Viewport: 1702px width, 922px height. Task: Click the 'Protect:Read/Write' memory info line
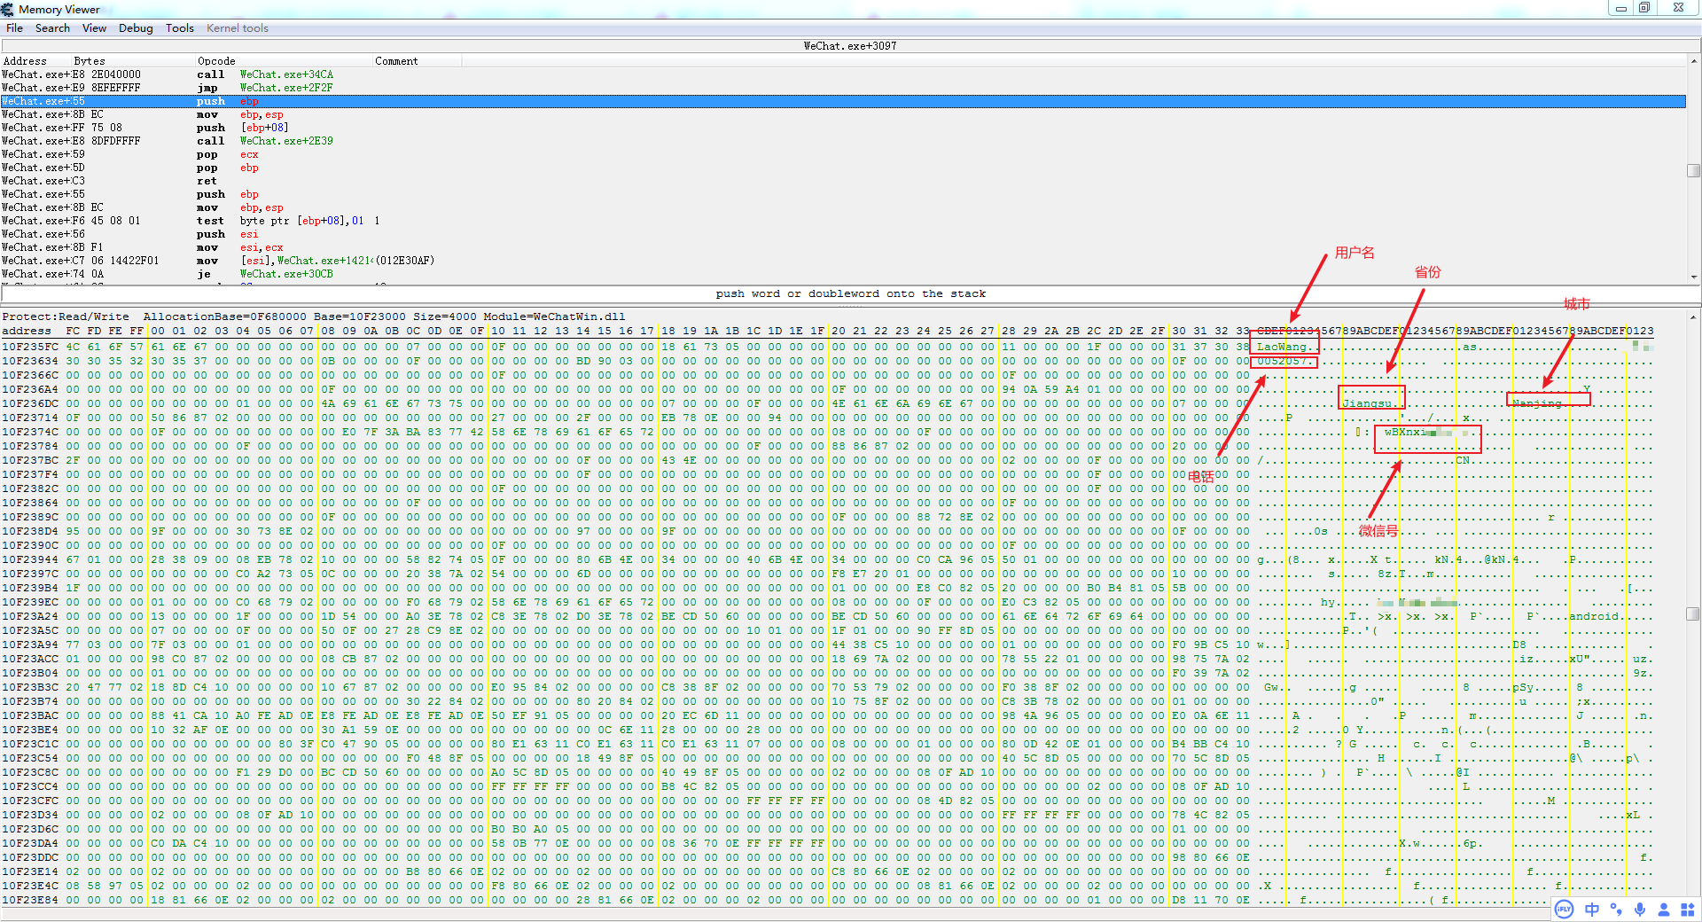(x=313, y=316)
